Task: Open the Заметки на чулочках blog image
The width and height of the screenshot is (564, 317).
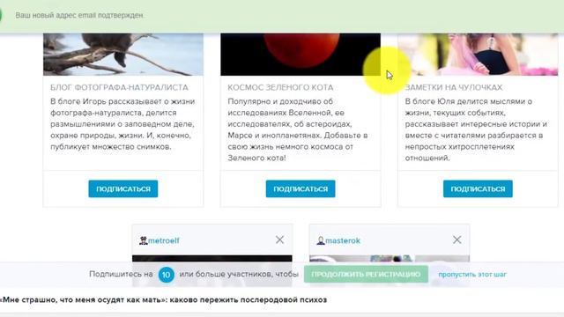Action: [x=478, y=55]
